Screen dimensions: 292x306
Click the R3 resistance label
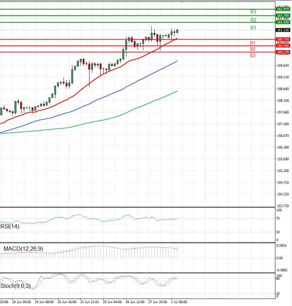253,12
